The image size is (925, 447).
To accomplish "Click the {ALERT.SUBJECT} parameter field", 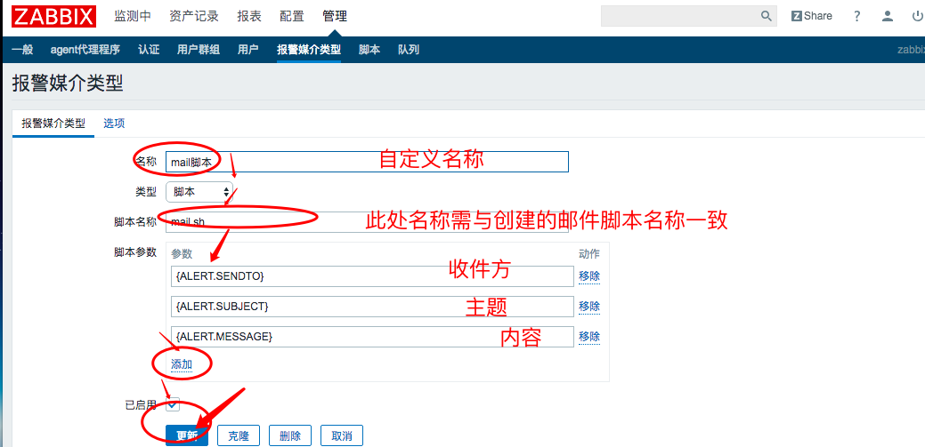I will [x=372, y=307].
